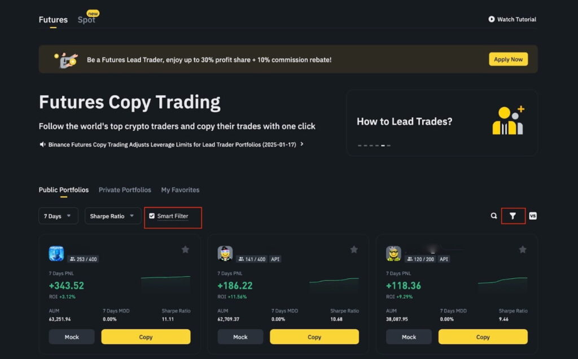This screenshot has height=359, width=578.
Task: Expand the Sharpe Ratio sorting dropdown
Action: [x=112, y=216]
